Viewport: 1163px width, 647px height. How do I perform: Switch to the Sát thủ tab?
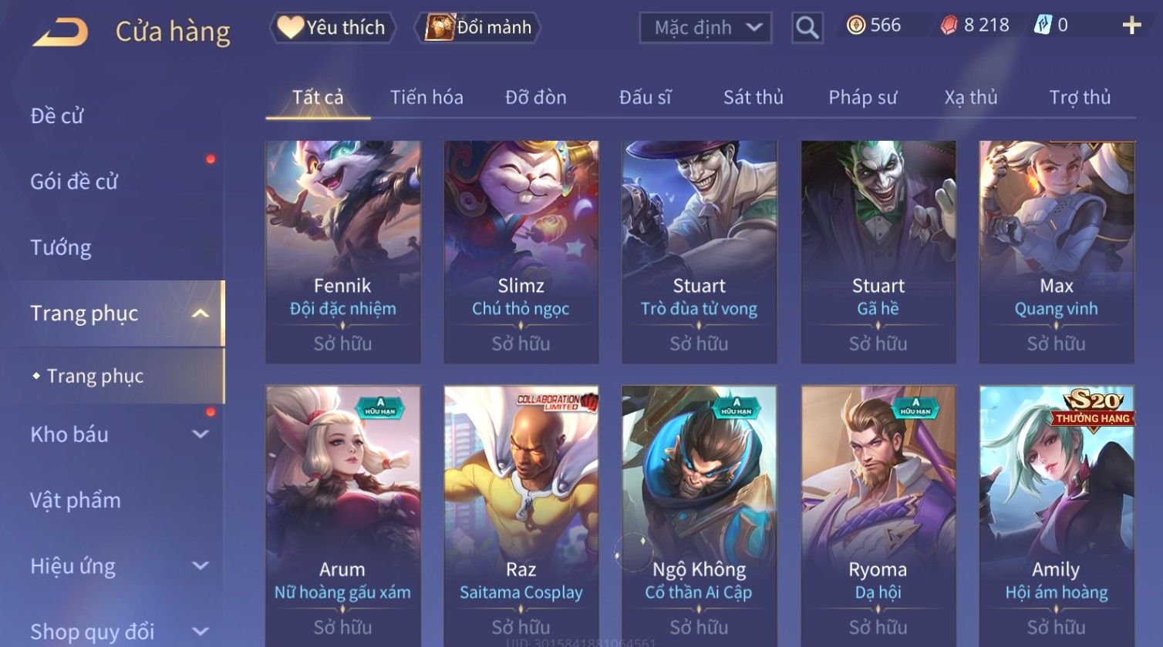pyautogui.click(x=753, y=97)
